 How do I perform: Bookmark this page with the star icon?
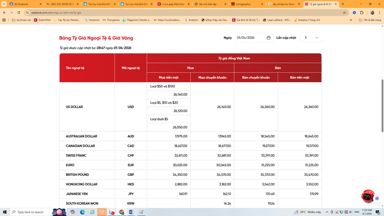tap(344, 13)
